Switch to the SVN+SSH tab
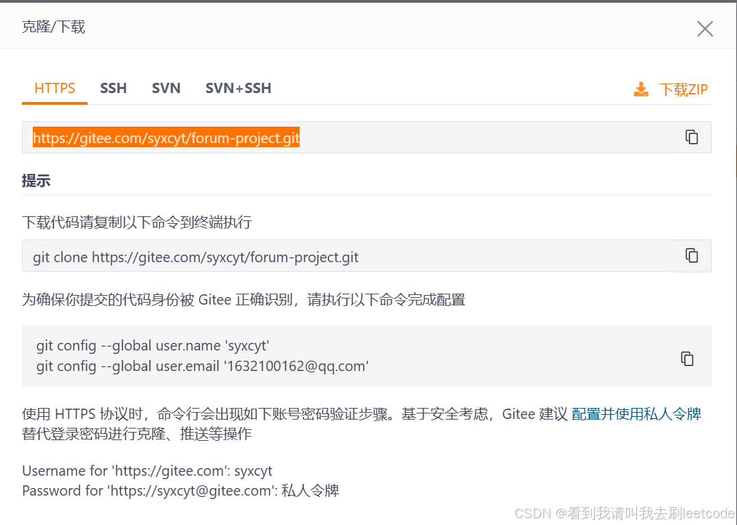 (x=238, y=88)
